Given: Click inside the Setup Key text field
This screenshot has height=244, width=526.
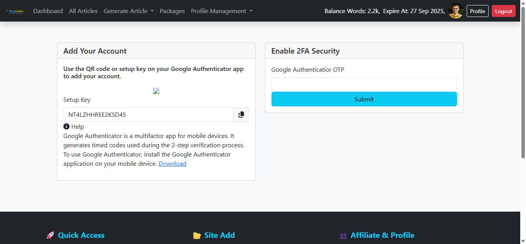Looking at the screenshot, I should click(x=149, y=114).
